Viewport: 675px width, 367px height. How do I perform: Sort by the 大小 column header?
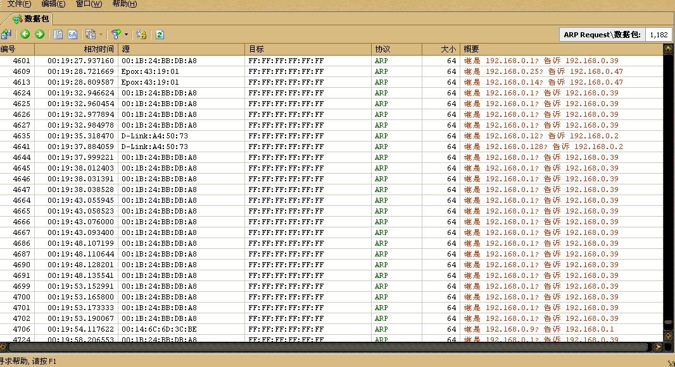(441, 49)
